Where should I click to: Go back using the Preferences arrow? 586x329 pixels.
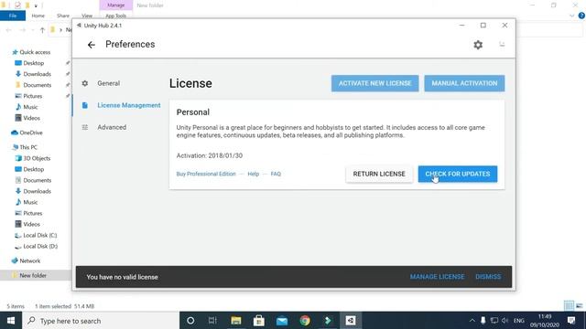[x=92, y=45]
